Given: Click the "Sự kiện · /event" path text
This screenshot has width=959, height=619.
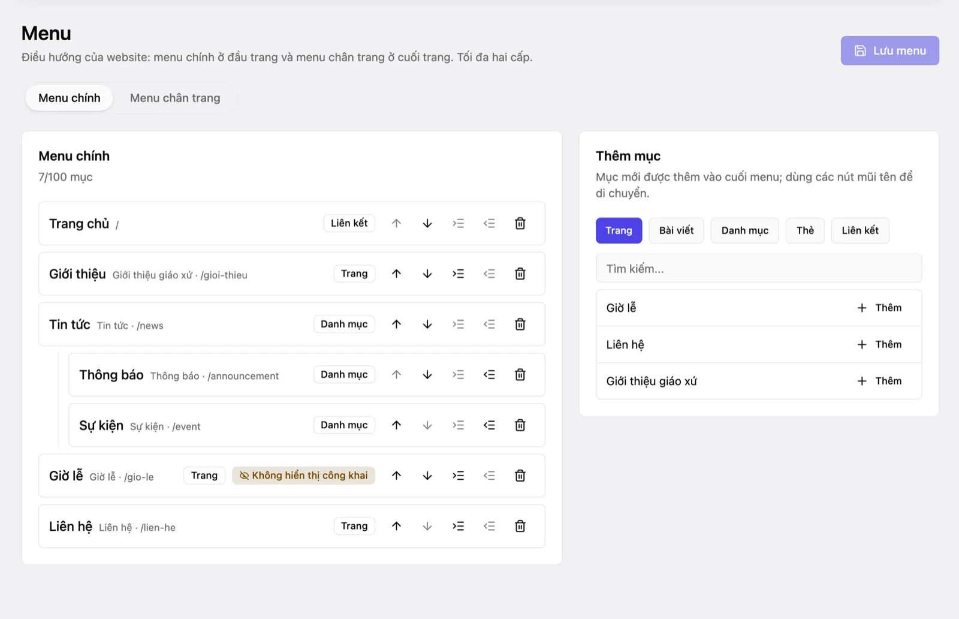Looking at the screenshot, I should pos(165,426).
